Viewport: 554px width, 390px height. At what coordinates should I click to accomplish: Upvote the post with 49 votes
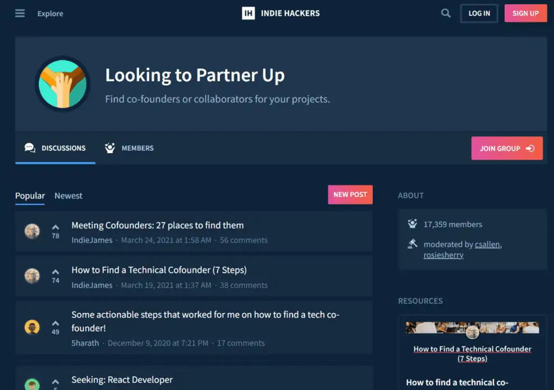[56, 323]
